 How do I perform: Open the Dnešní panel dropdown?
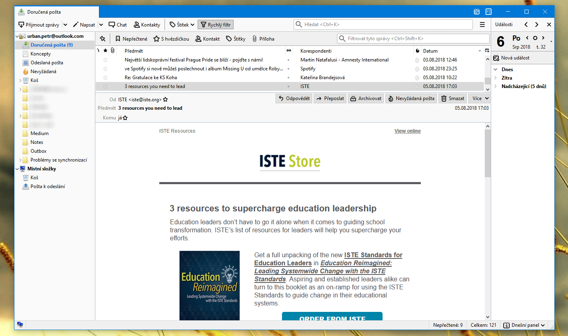tap(524, 325)
